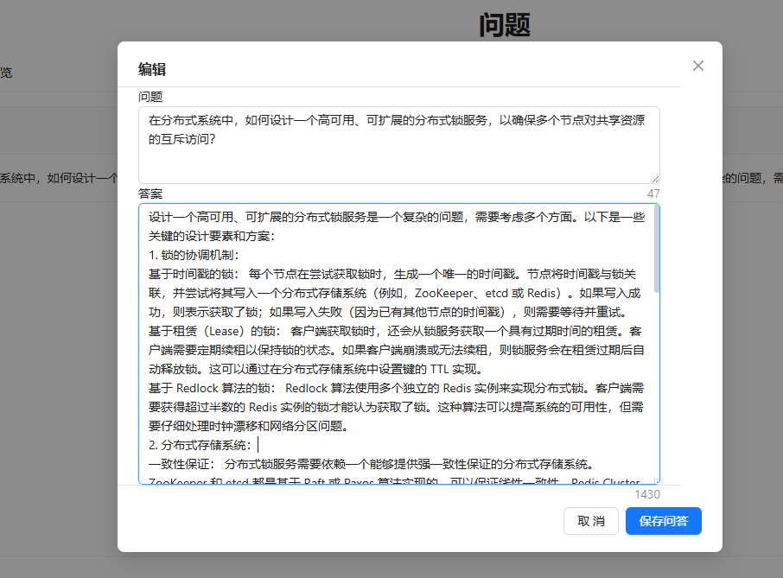
Task: Click the 编辑 dialog title
Action: coord(152,69)
